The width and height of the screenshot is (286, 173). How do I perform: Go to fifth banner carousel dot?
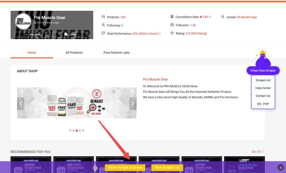pyautogui.click(x=83, y=130)
